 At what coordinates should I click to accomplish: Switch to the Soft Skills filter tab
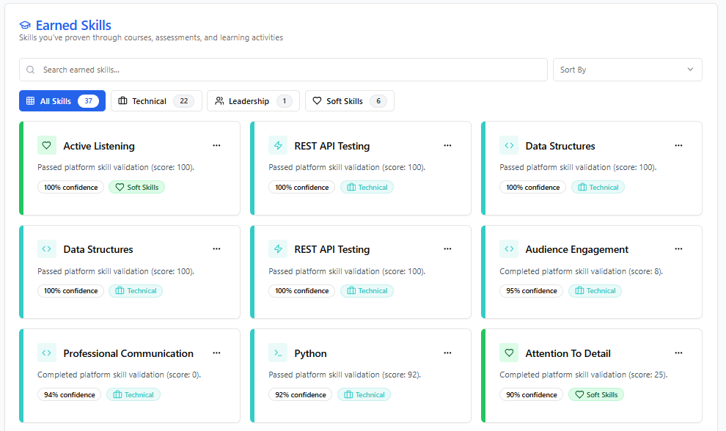click(x=349, y=101)
